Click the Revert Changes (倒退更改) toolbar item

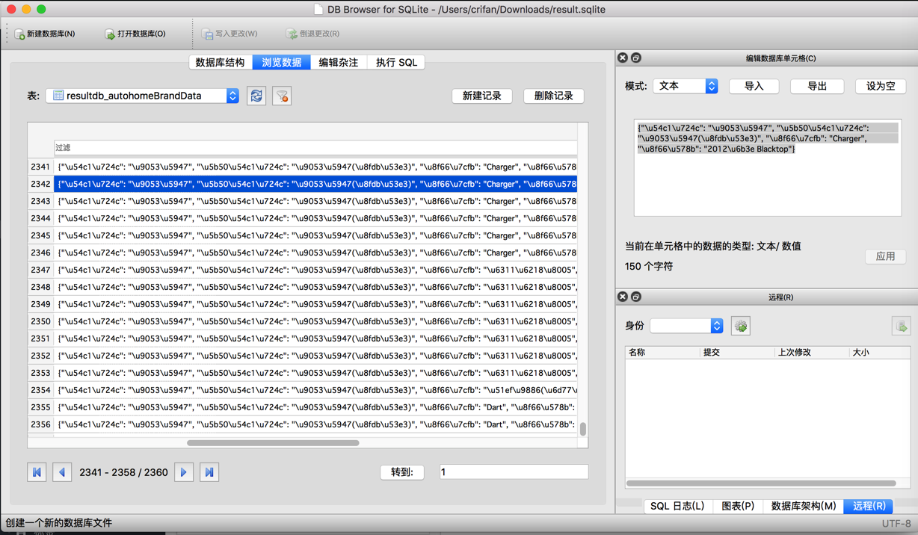point(312,34)
